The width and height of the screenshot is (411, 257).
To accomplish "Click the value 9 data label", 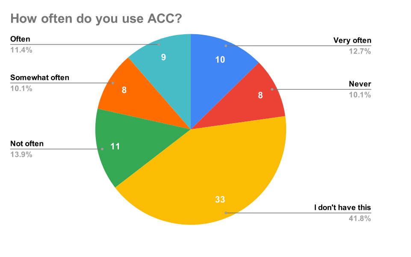I will click(x=163, y=56).
